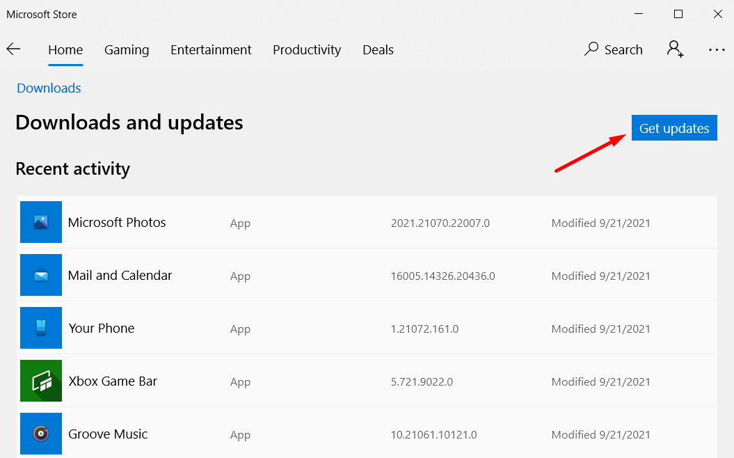
Task: Open the Xbox Game Bar app icon
Action: coord(41,381)
